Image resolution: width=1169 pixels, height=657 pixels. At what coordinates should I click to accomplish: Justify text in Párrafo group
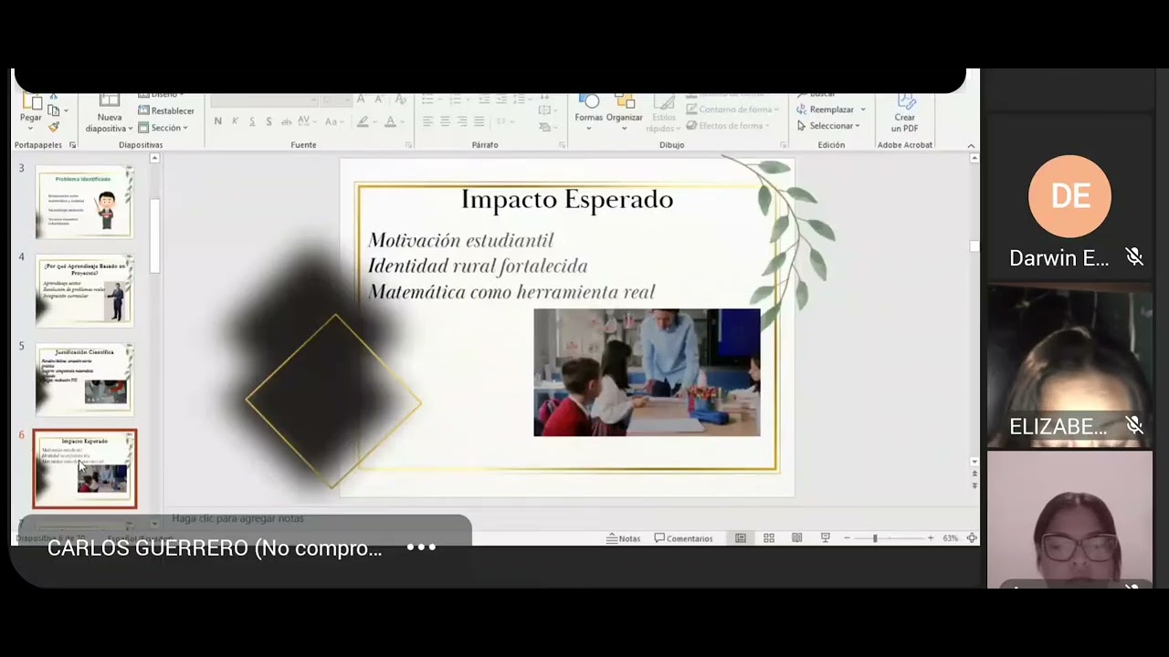(479, 121)
